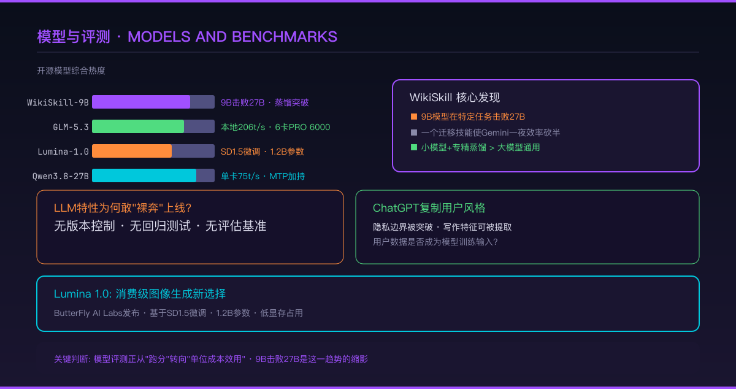
Task: Click the title 'Lumina 1.0: 消费级图像生成新选择'
Action: coord(140,294)
